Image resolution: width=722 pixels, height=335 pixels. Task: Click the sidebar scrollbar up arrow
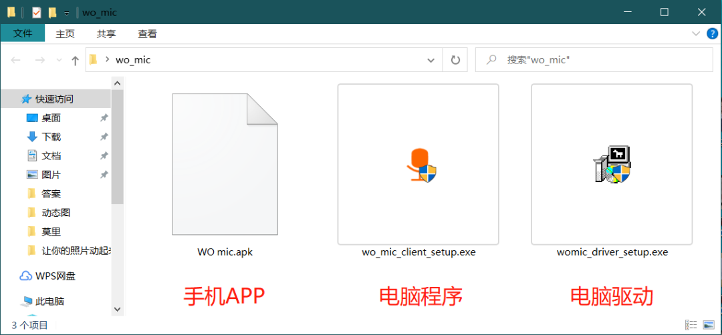point(118,83)
